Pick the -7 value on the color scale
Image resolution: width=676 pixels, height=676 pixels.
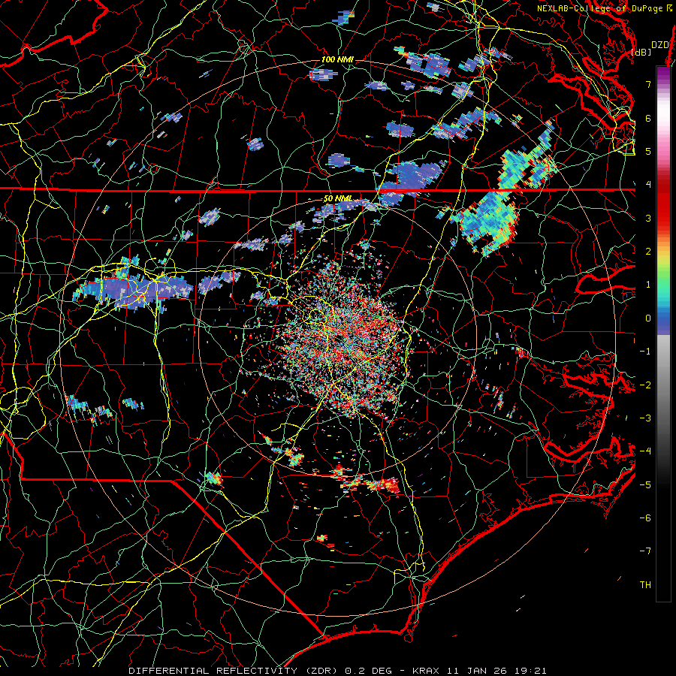[645, 551]
